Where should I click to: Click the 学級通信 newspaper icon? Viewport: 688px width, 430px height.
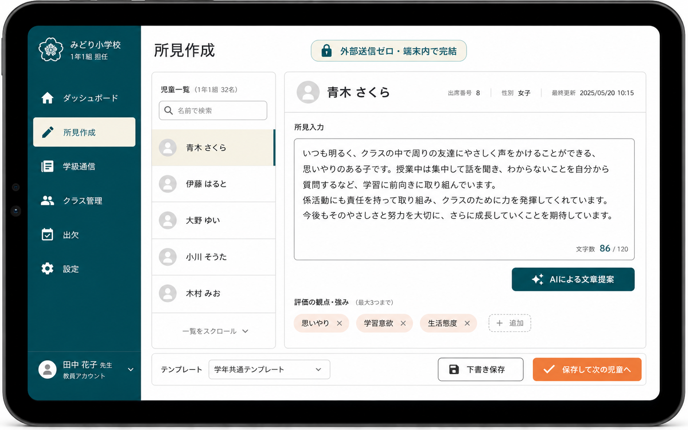click(47, 166)
